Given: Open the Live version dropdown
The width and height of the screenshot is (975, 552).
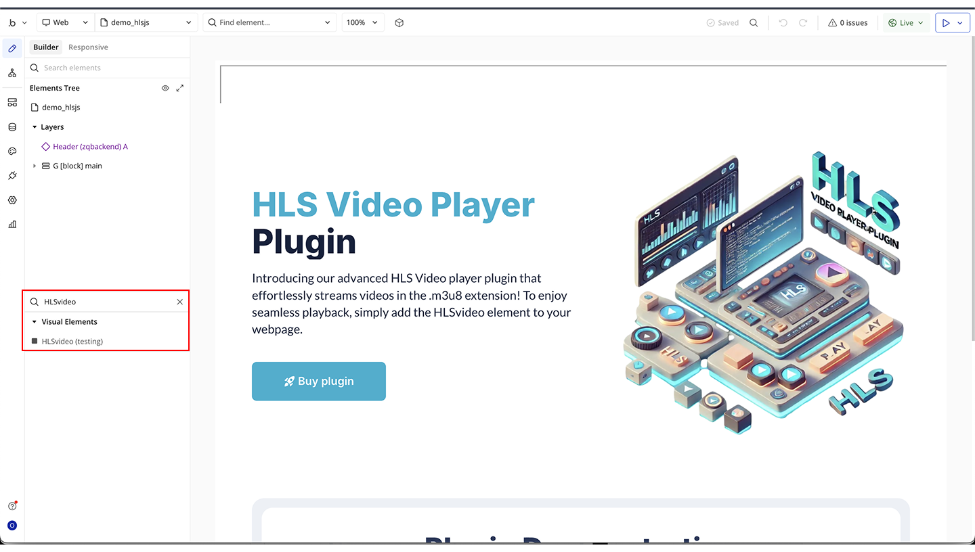Looking at the screenshot, I should click(906, 22).
